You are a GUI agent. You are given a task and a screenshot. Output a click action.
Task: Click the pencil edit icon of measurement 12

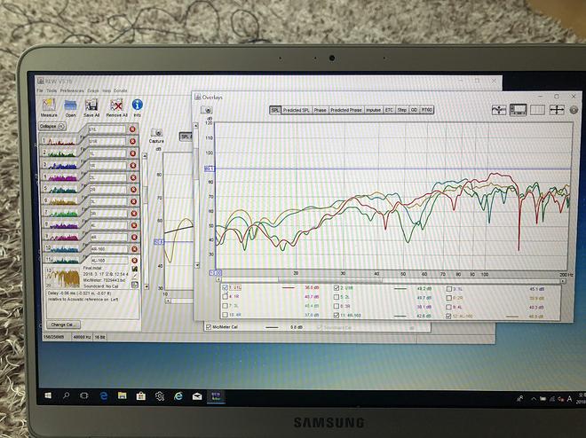(135, 277)
